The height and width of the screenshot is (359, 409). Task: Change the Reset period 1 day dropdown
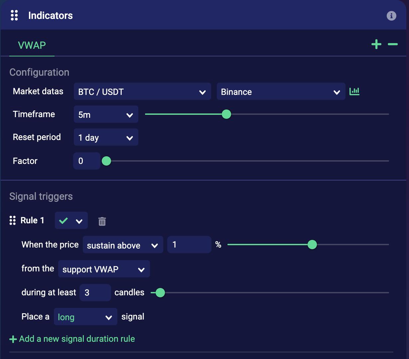106,137
